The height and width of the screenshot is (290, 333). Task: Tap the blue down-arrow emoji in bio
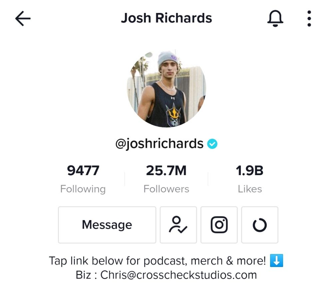click(276, 260)
